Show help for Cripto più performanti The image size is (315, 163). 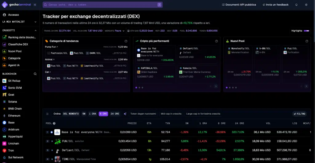216,41
